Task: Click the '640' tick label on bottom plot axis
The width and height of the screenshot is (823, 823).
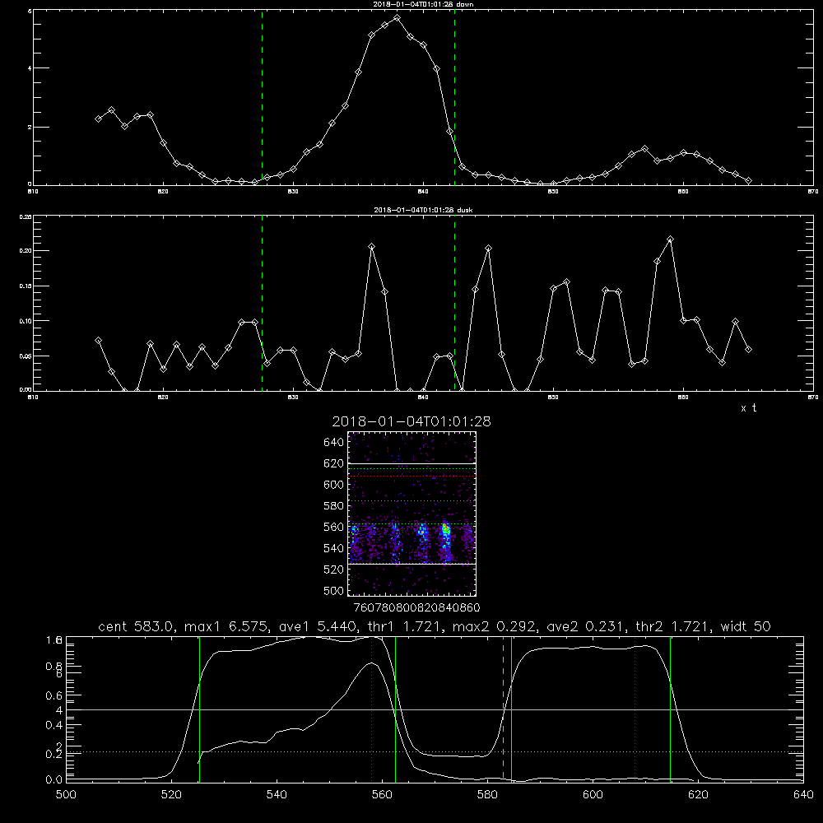Action: pyautogui.click(x=803, y=795)
